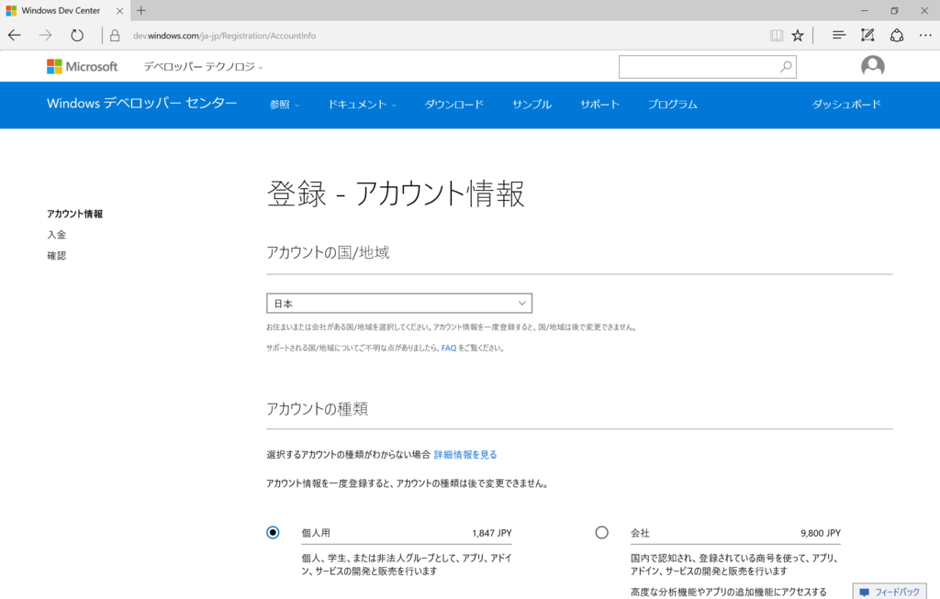
Task: Click the browser address bar URL
Action: [x=224, y=36]
